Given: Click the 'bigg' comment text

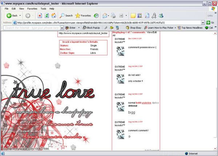Looking at the screenshot, I should (x=132, y=112).
